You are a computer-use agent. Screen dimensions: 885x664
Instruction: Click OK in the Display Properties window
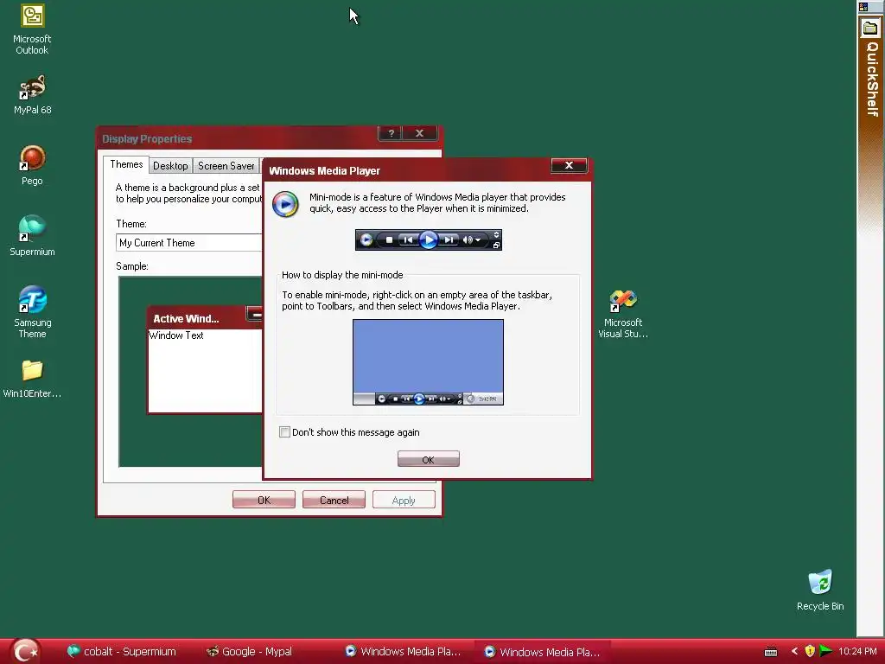(264, 501)
